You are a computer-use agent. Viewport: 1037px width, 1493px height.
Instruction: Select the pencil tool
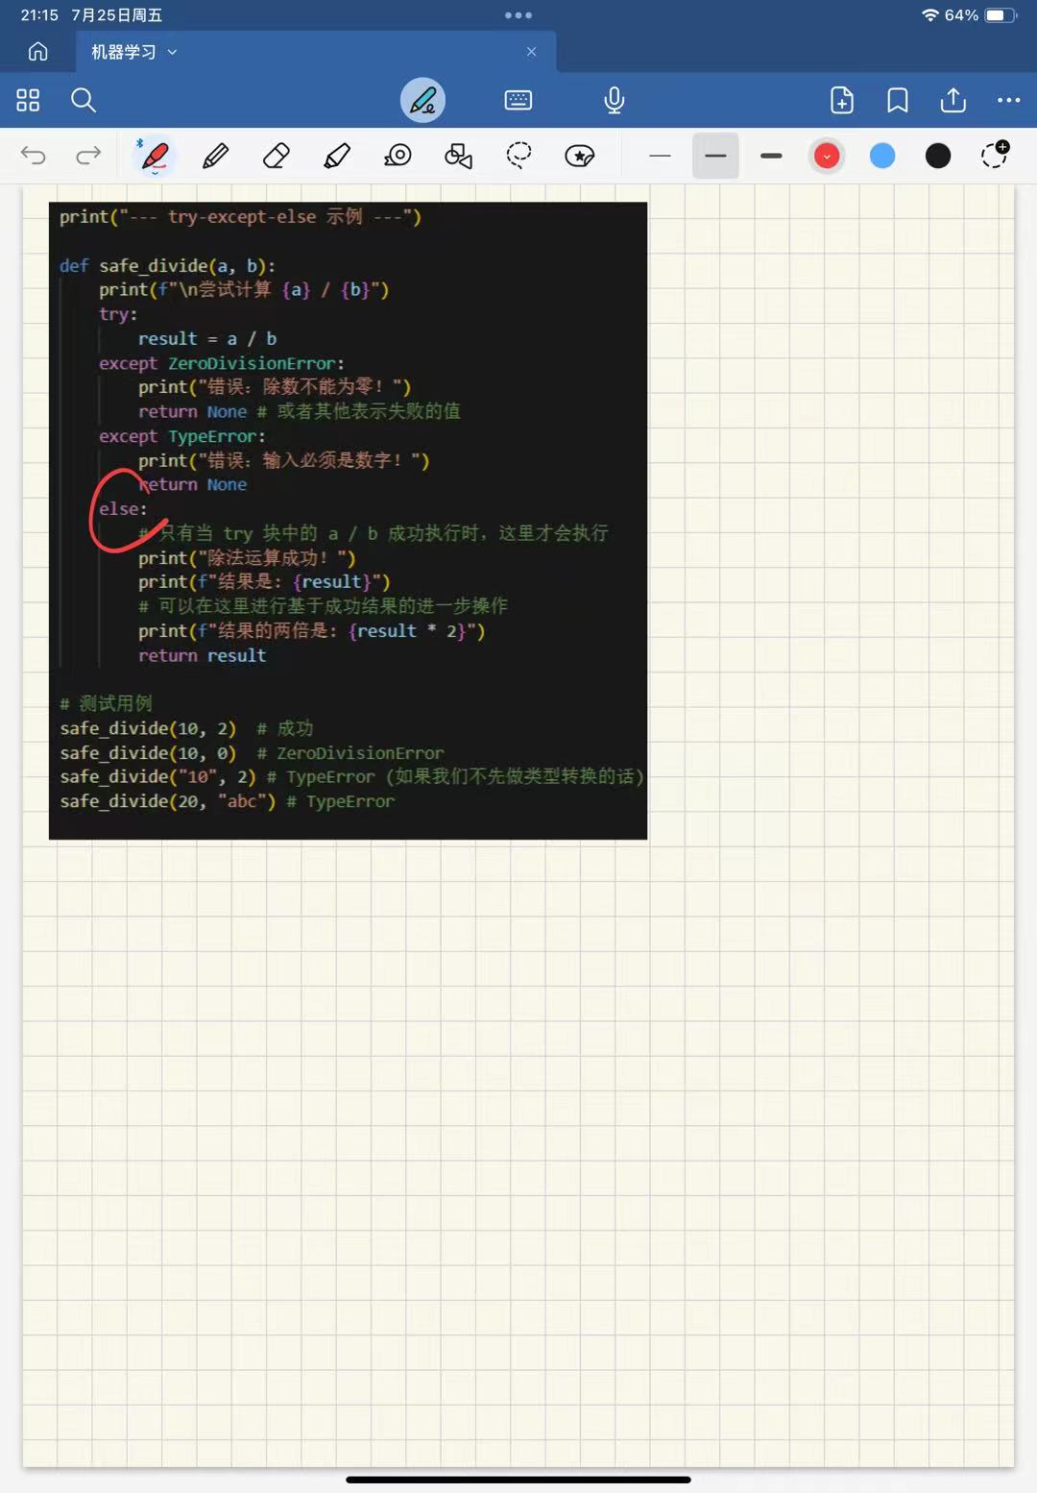point(216,156)
